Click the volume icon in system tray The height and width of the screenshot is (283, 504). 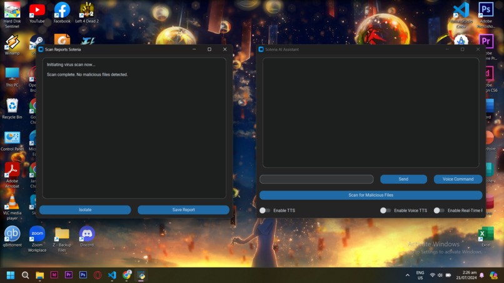[440, 276]
